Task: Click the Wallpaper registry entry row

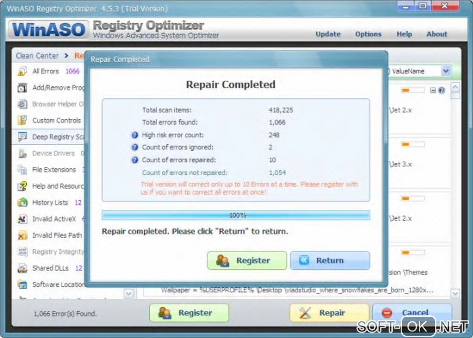Action: point(297,290)
